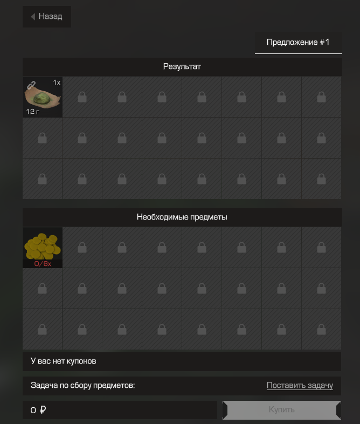Switch to the Предложение #1 tab

coord(298,43)
